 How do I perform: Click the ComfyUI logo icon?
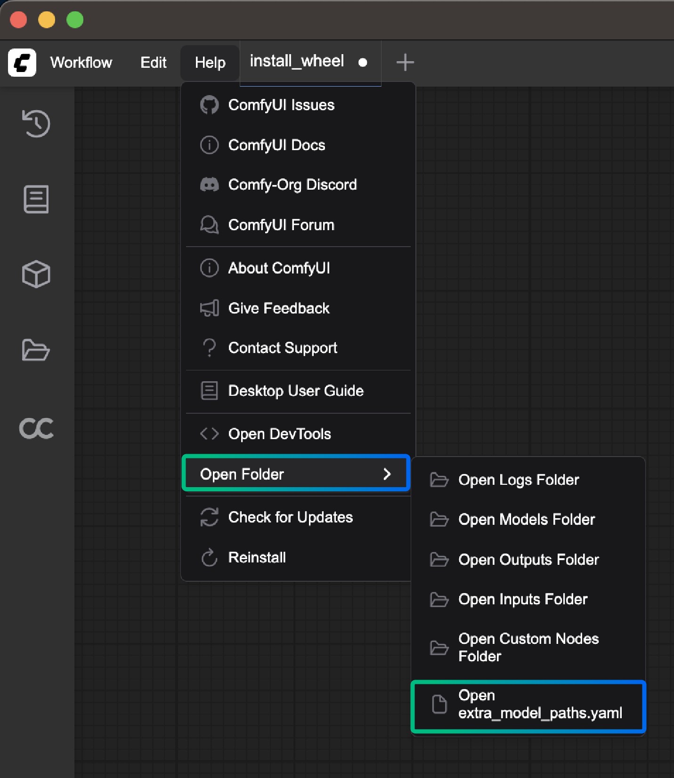tap(22, 62)
